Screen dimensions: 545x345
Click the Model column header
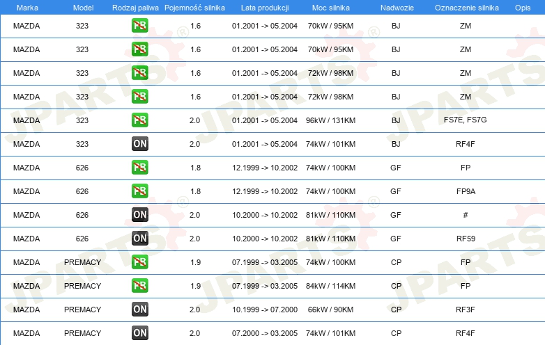83,8
